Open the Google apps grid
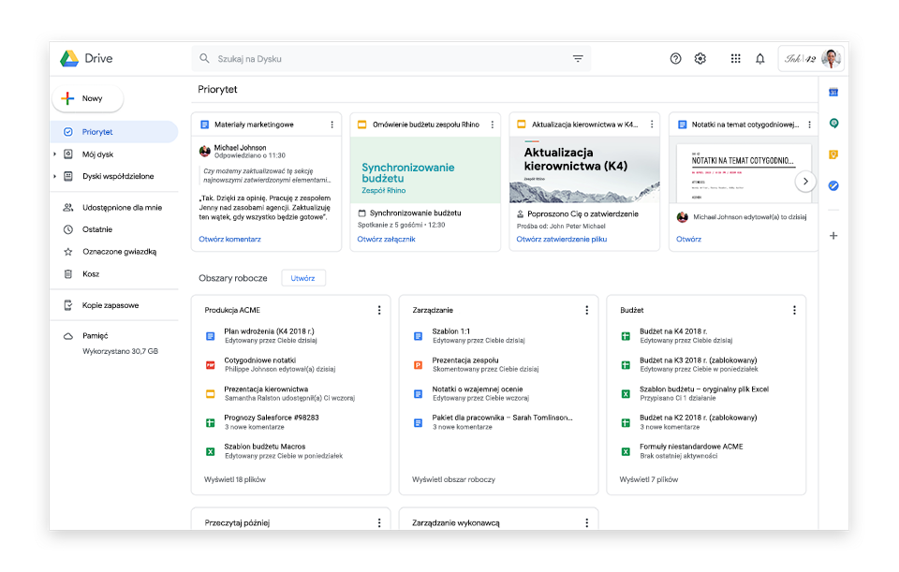Viewport: 899px width, 572px height. coord(736,58)
